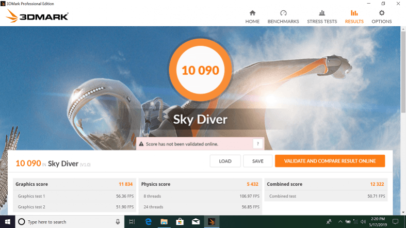Open the Windows Start menu
The width and height of the screenshot is (406, 228).
tap(8, 222)
